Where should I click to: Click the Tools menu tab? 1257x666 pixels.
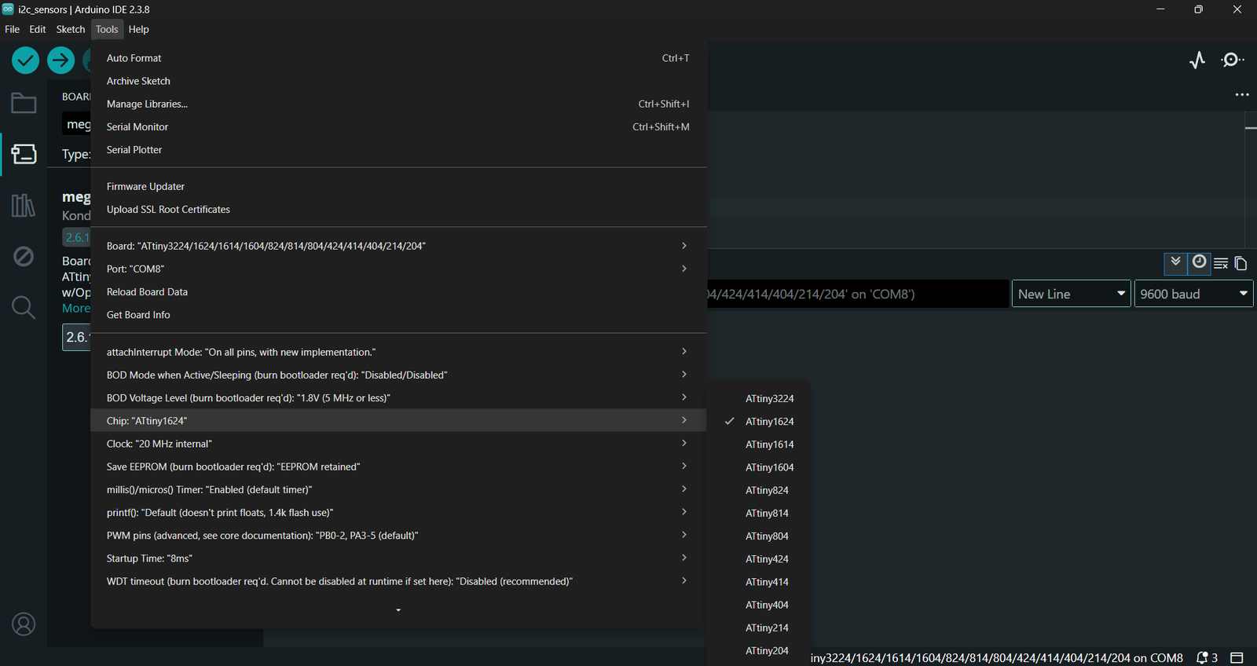point(107,29)
